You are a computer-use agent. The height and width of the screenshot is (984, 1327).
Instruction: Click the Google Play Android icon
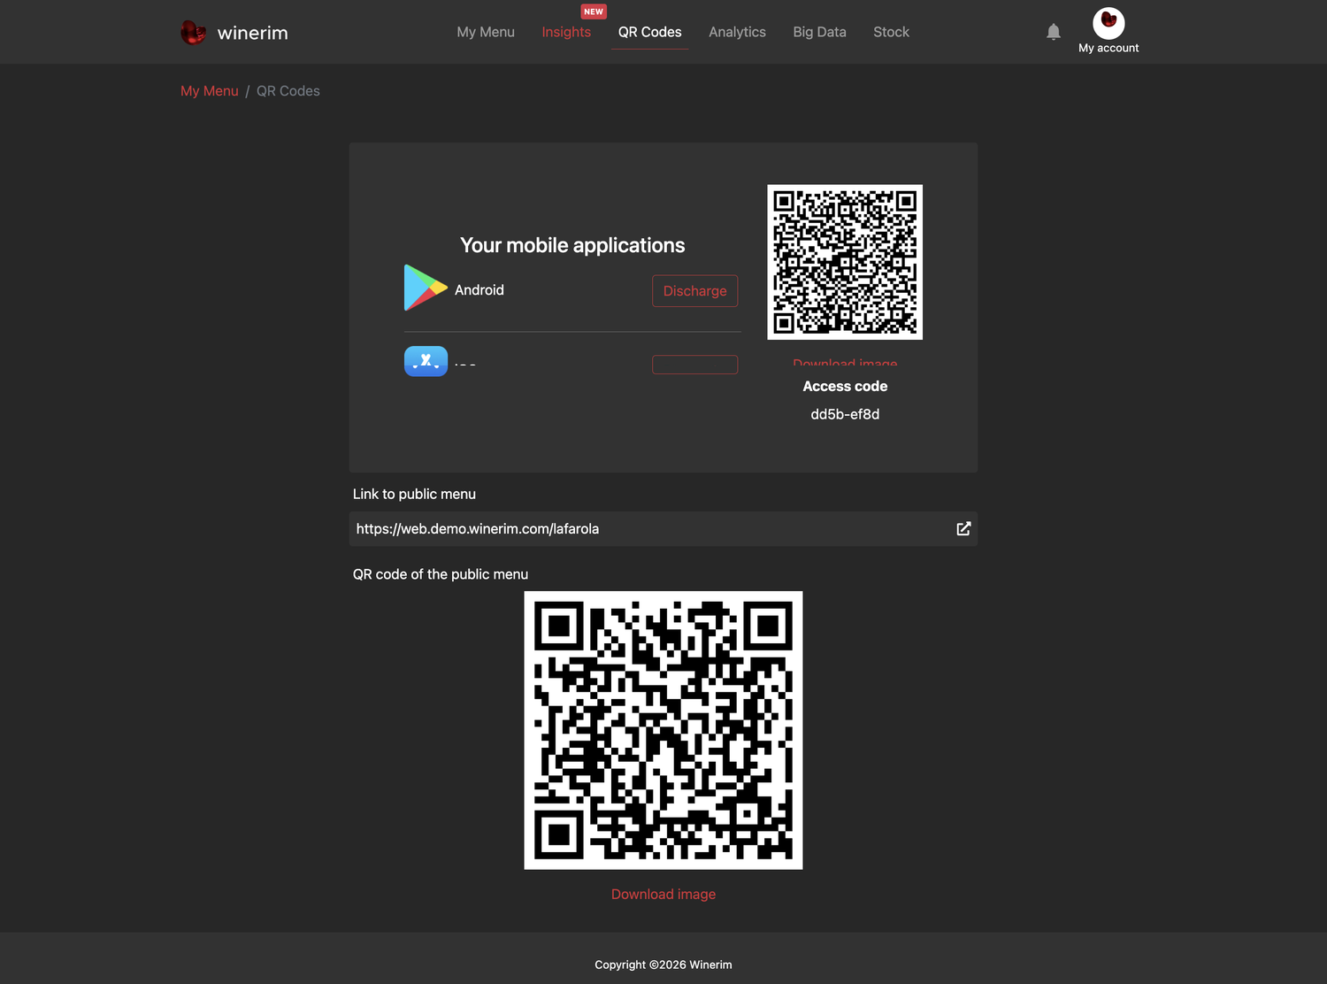pos(426,288)
